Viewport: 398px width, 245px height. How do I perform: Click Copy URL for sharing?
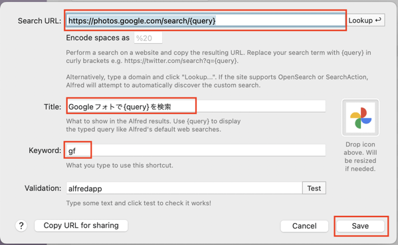(x=81, y=225)
